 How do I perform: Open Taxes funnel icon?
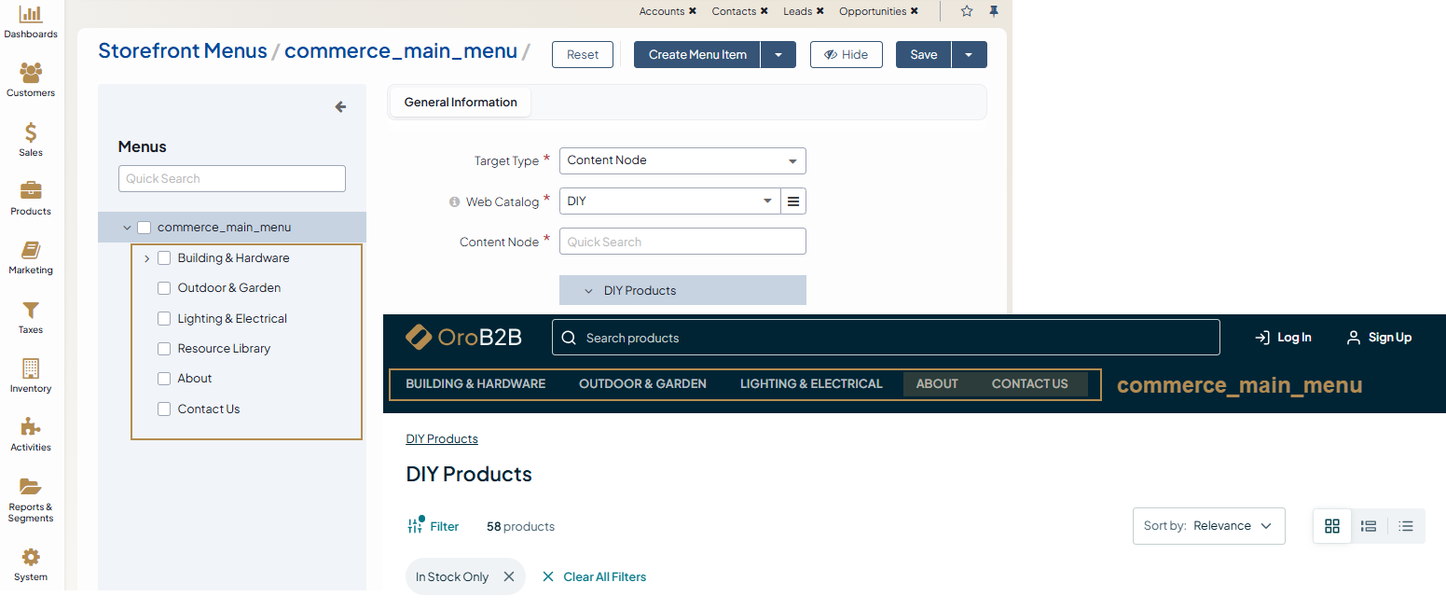pyautogui.click(x=31, y=310)
